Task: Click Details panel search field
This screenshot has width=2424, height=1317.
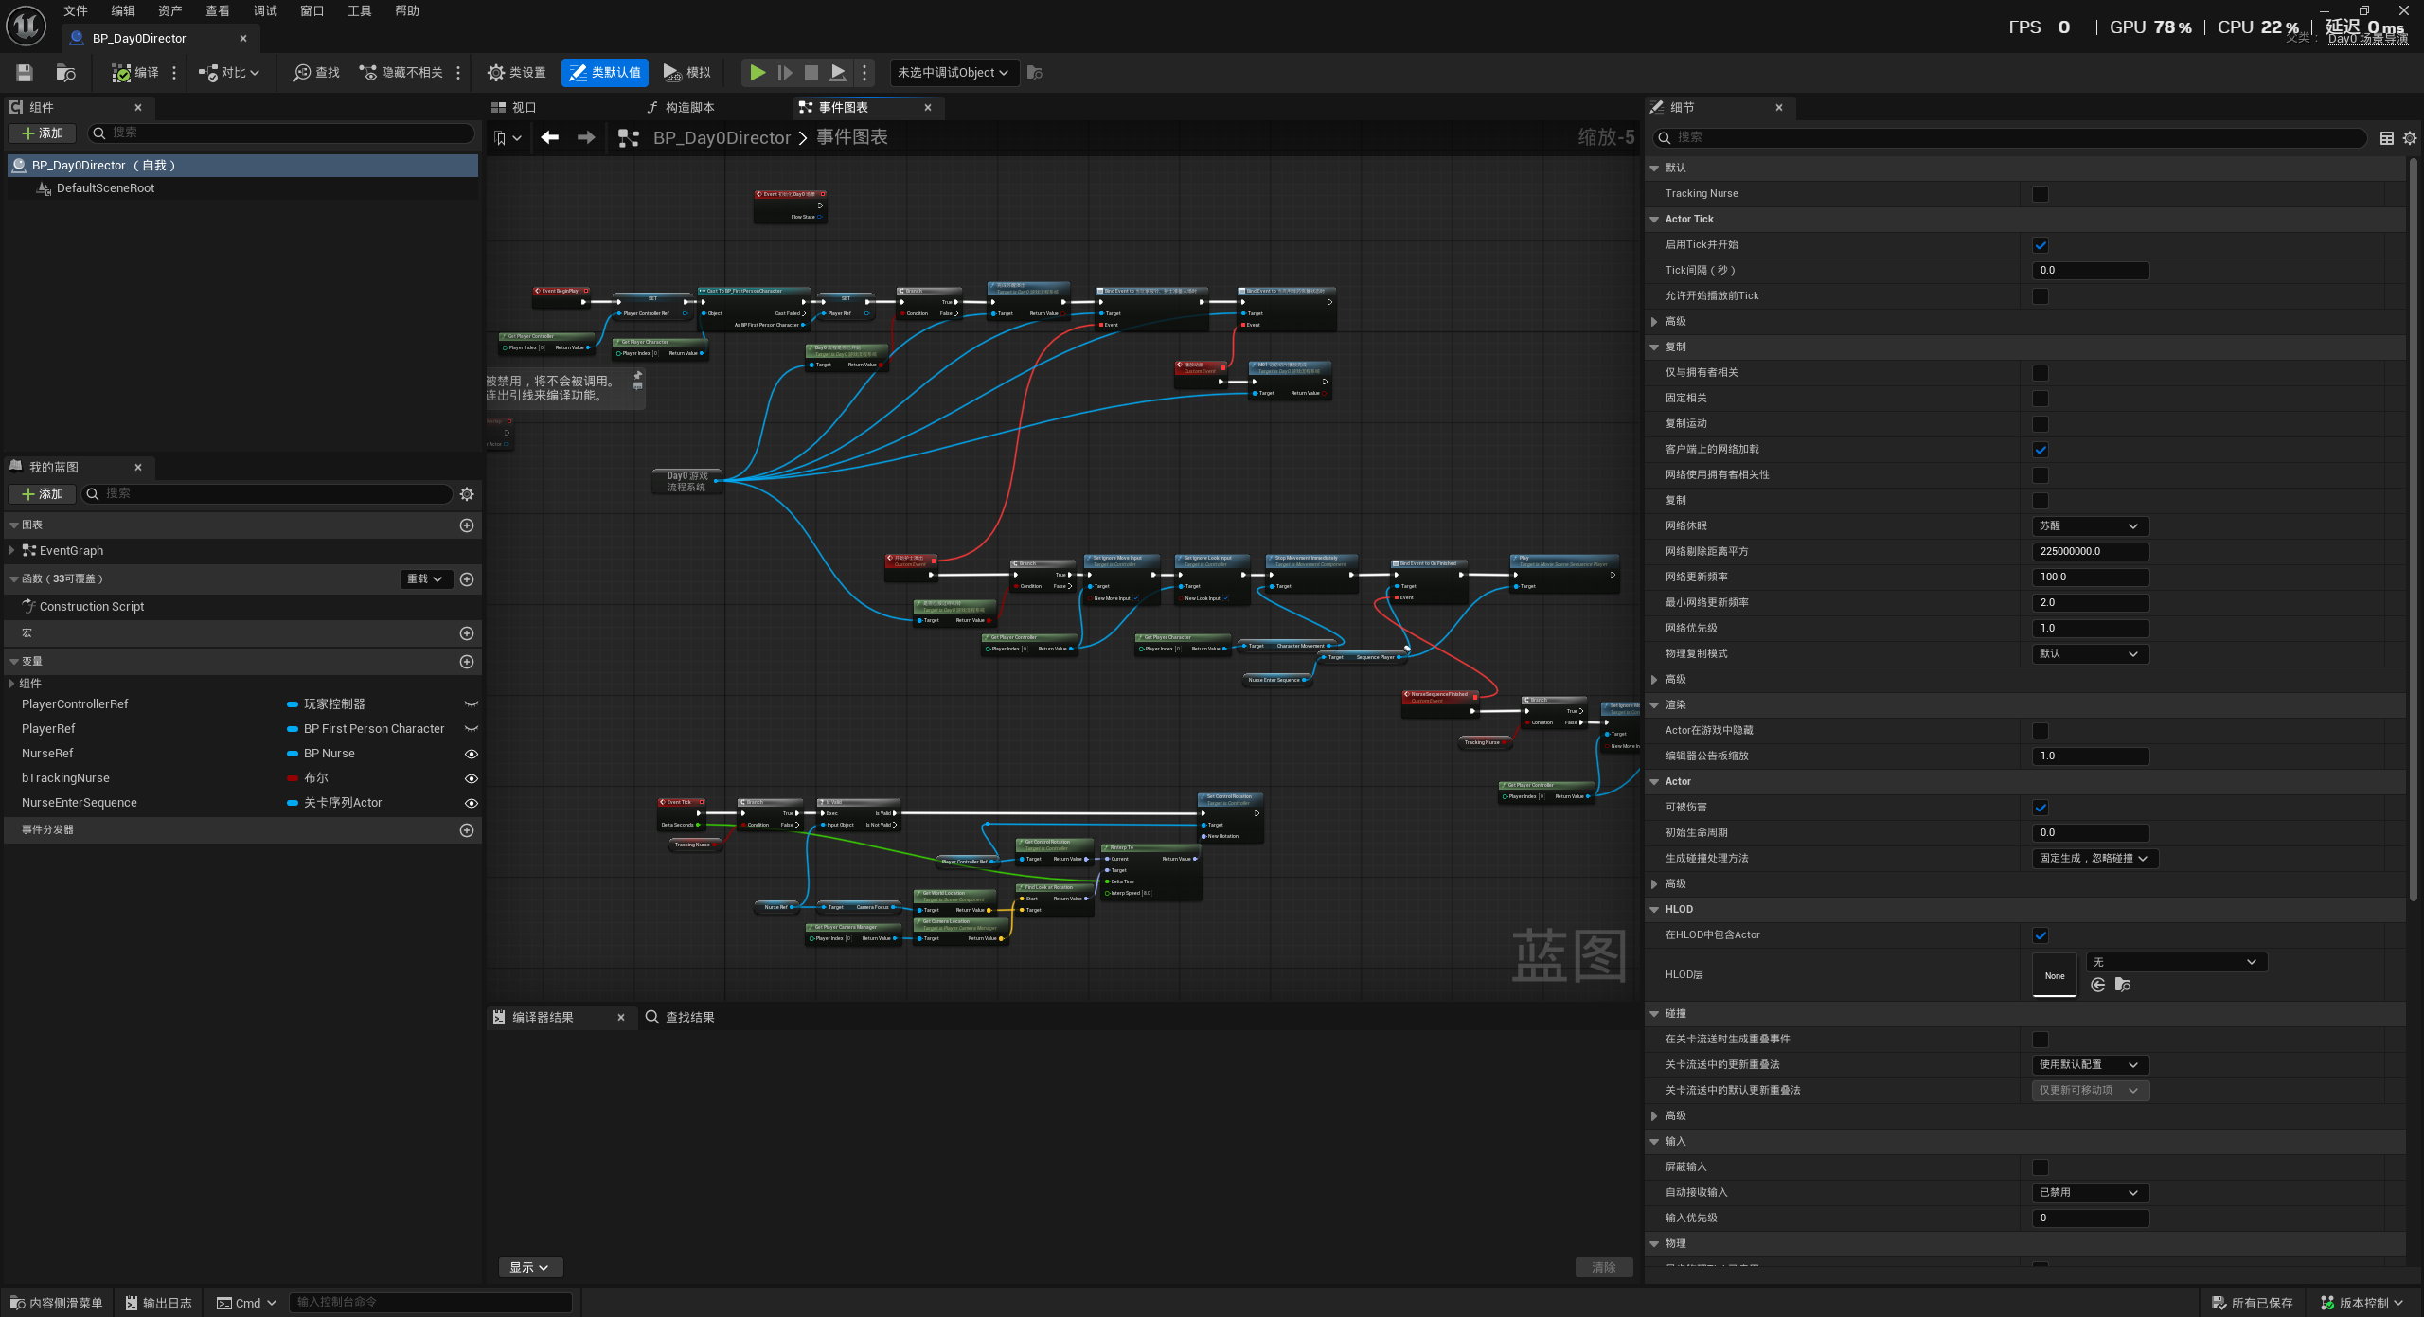Action: click(2009, 138)
